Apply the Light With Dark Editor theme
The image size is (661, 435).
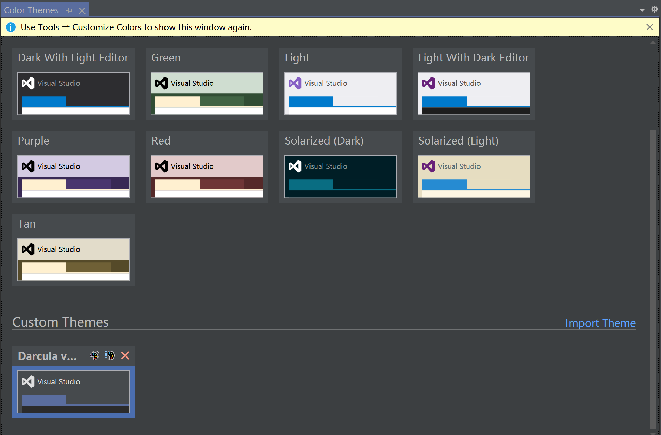[474, 93]
